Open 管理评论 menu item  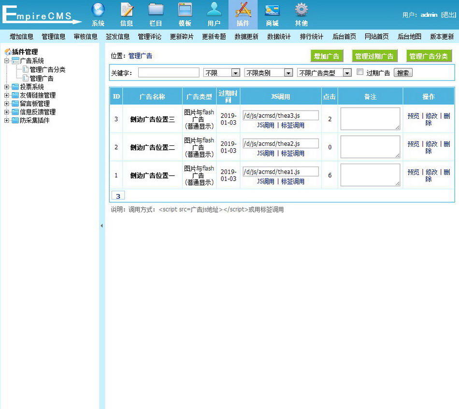point(150,37)
